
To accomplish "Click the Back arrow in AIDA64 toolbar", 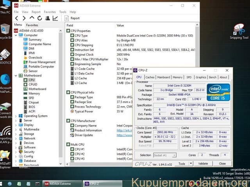I will [16, 18].
